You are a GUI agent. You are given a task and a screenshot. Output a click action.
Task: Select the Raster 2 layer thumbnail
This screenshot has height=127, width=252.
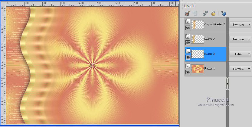pyautogui.click(x=198, y=39)
